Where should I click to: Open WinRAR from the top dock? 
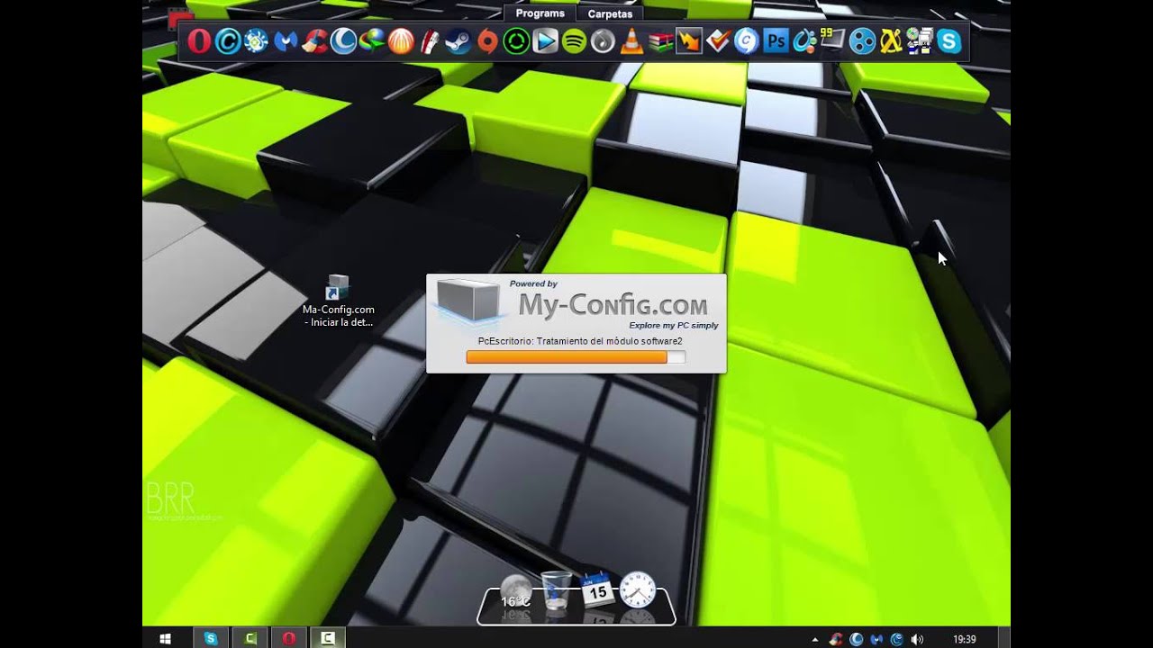pos(661,41)
